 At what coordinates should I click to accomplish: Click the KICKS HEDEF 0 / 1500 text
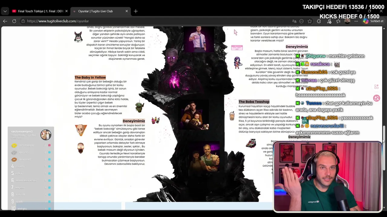click(350, 17)
